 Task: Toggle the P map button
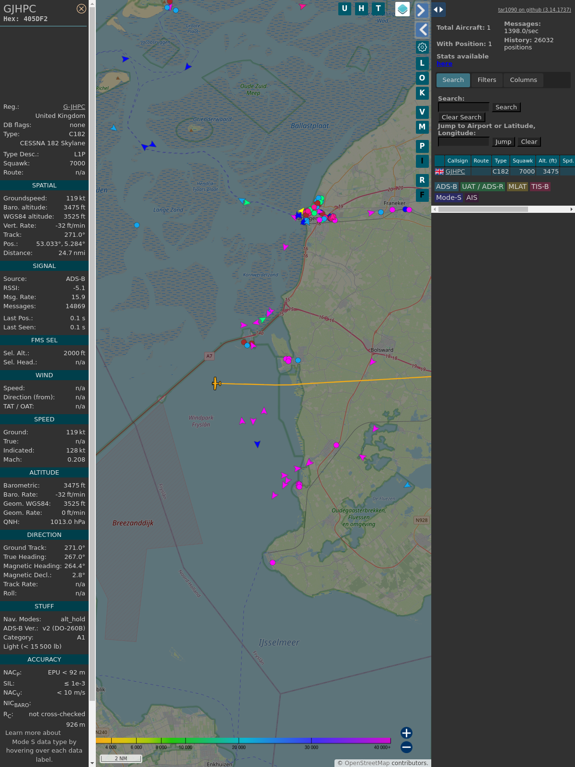click(x=422, y=146)
